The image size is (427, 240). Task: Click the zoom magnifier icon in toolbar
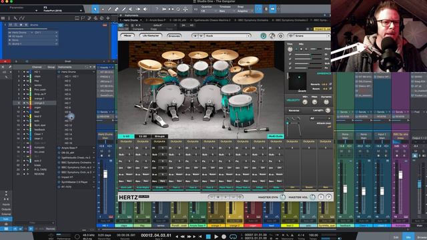[x=178, y=9]
